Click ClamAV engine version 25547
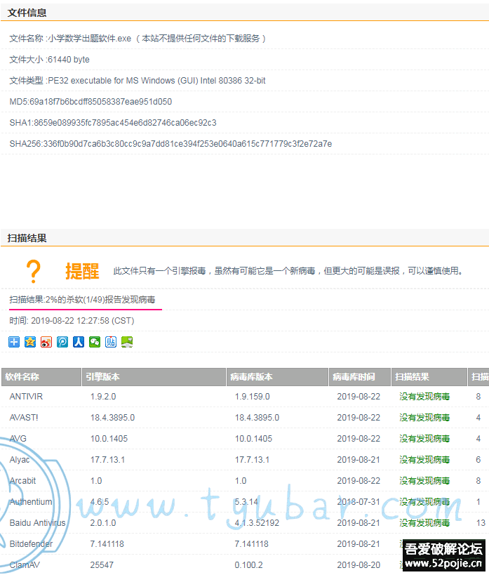Viewport: 489px width, 575px height. click(x=102, y=565)
